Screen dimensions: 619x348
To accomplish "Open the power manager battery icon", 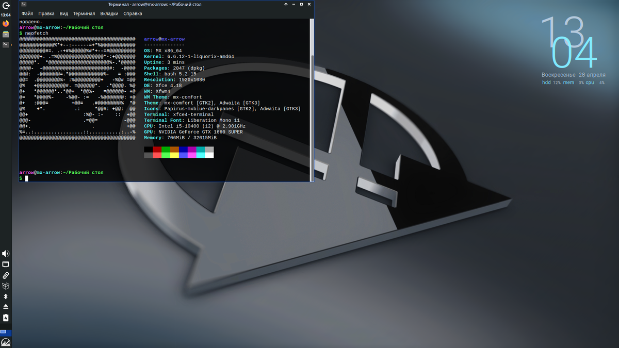I will [6, 317].
